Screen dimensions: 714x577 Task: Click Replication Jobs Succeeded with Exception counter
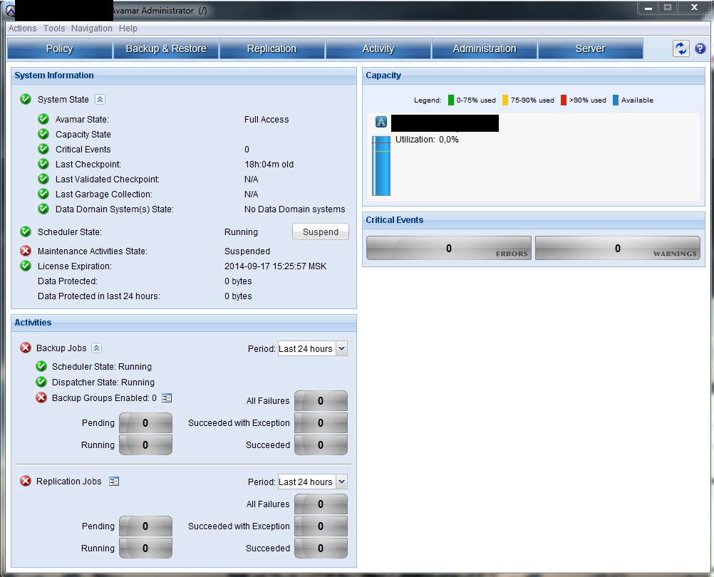click(321, 526)
